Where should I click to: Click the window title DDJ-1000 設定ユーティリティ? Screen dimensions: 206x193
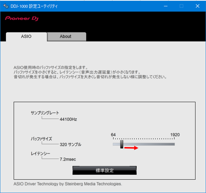(34, 6)
